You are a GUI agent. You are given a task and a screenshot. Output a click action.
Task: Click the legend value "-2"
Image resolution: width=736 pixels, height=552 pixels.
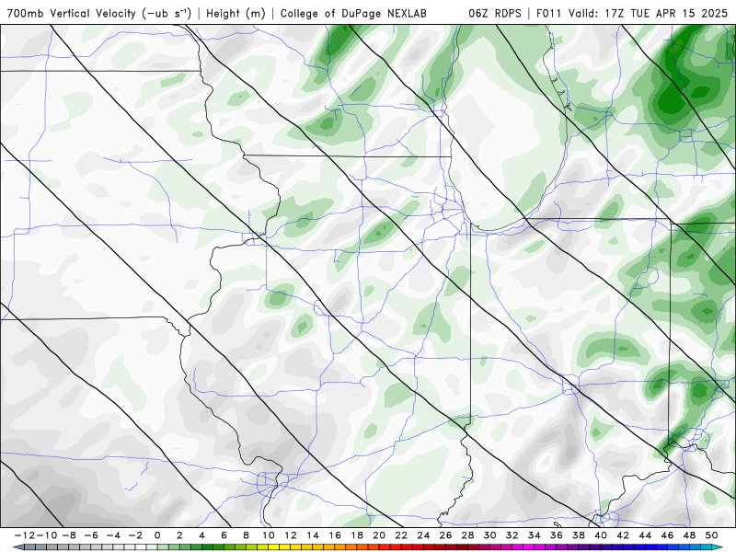[135, 535]
